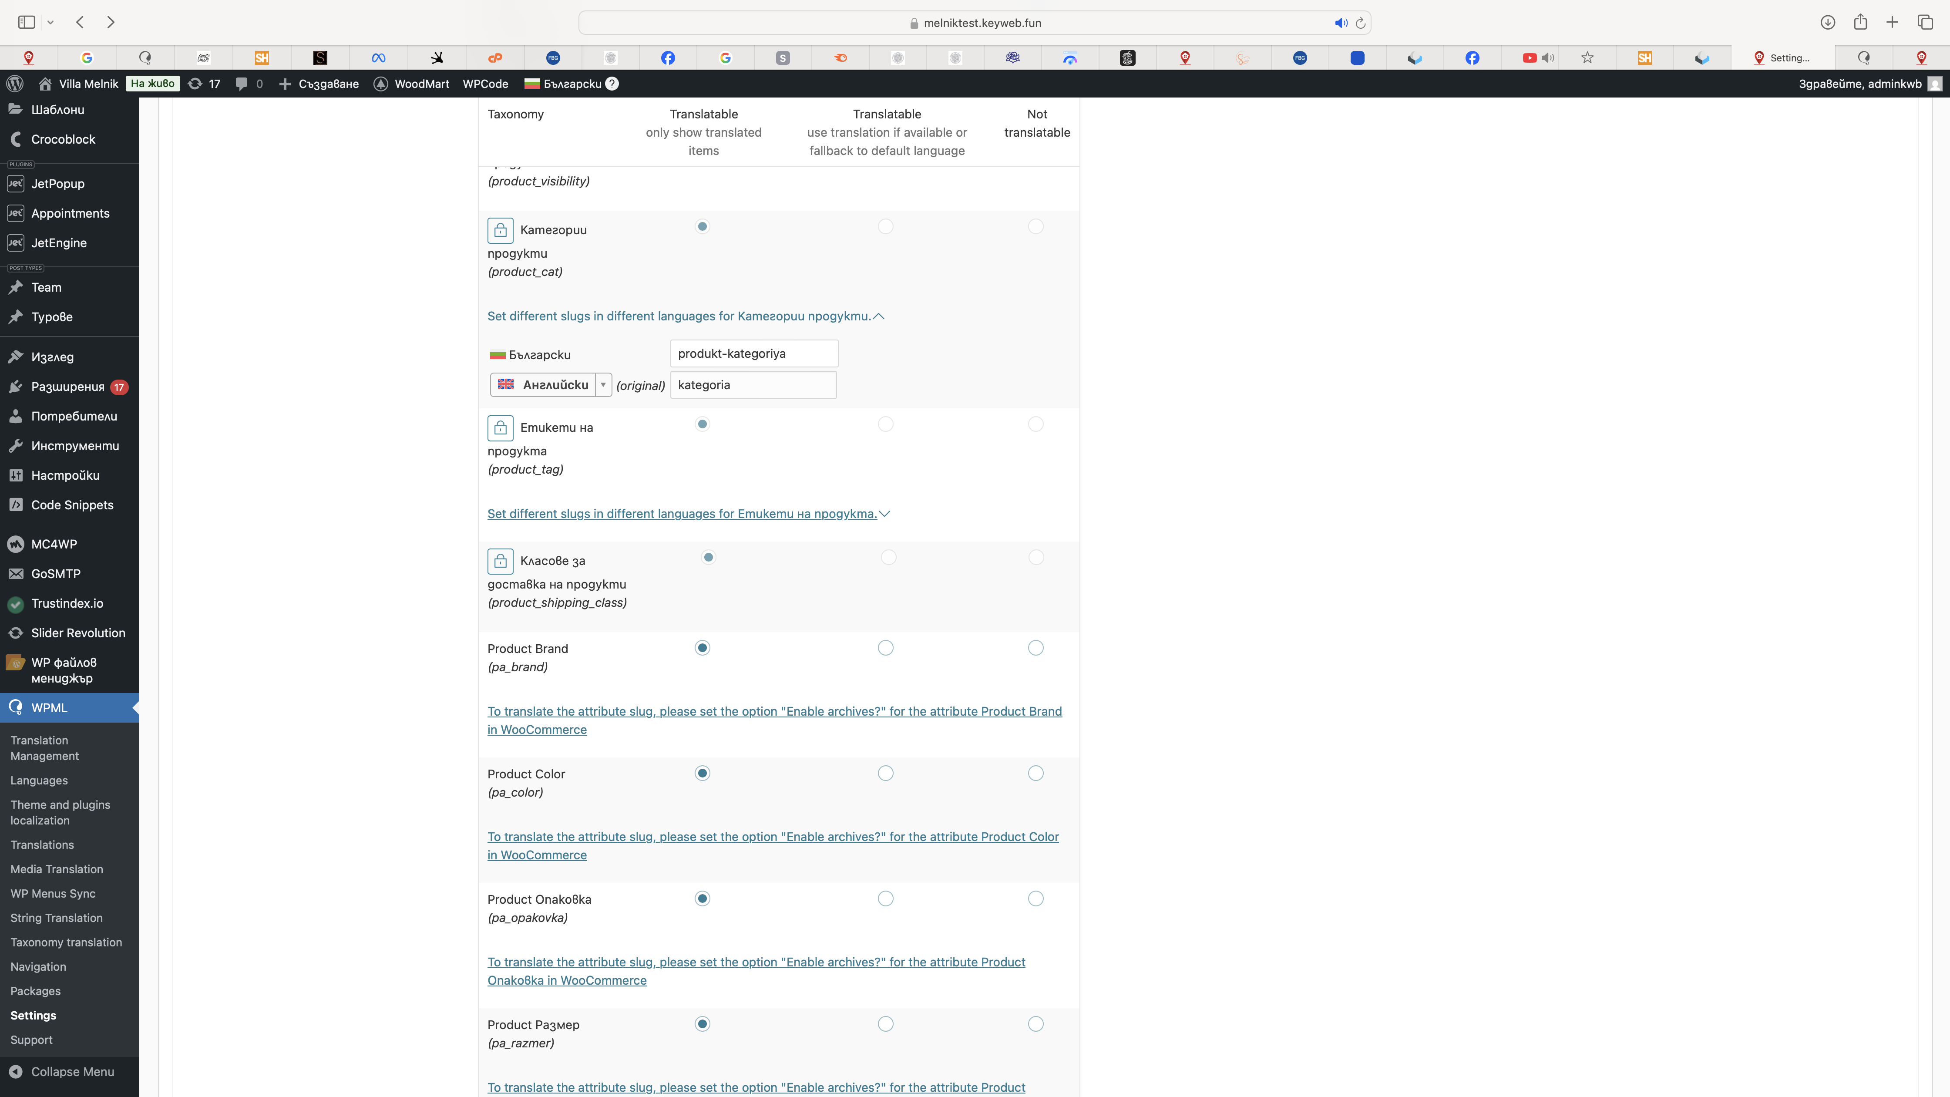Open the WPCode admin bar menu
This screenshot has width=1950, height=1097.
485,83
